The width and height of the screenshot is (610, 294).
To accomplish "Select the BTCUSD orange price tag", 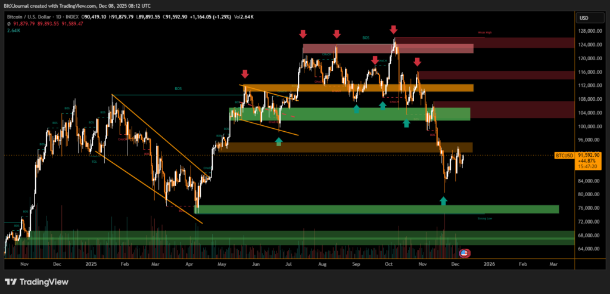I will (564, 155).
